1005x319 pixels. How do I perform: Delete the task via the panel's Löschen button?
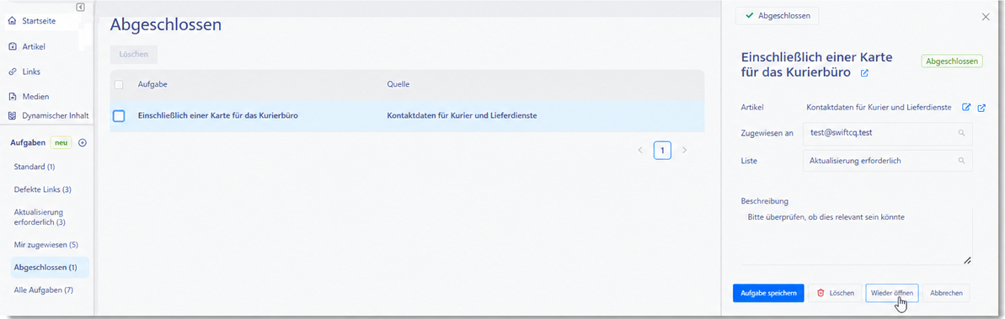pyautogui.click(x=835, y=293)
